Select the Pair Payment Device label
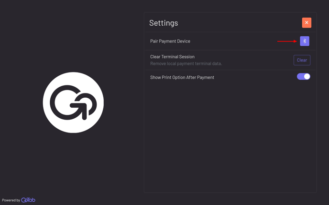The height and width of the screenshot is (205, 329). click(x=170, y=41)
